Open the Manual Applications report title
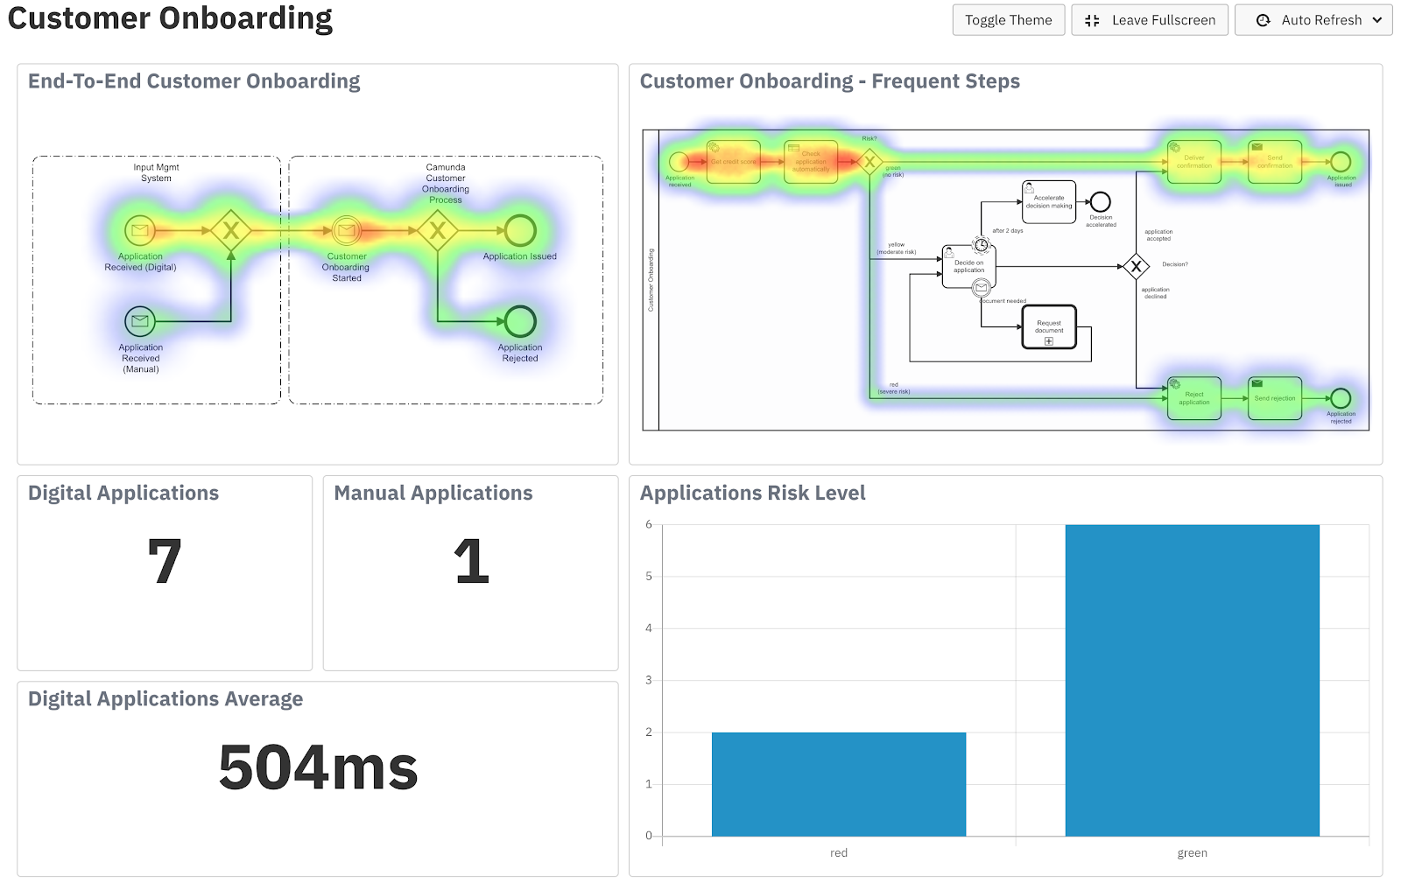 (x=433, y=493)
